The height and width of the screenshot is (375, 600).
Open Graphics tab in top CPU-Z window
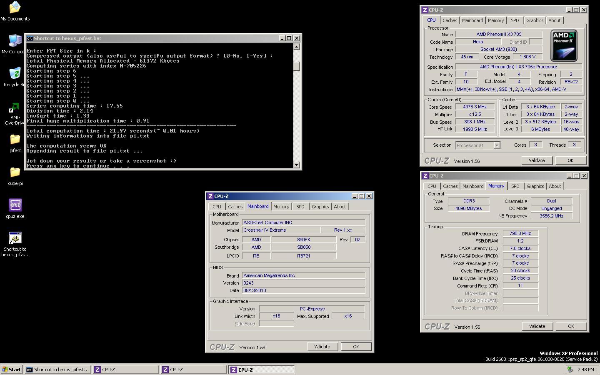[x=535, y=20]
